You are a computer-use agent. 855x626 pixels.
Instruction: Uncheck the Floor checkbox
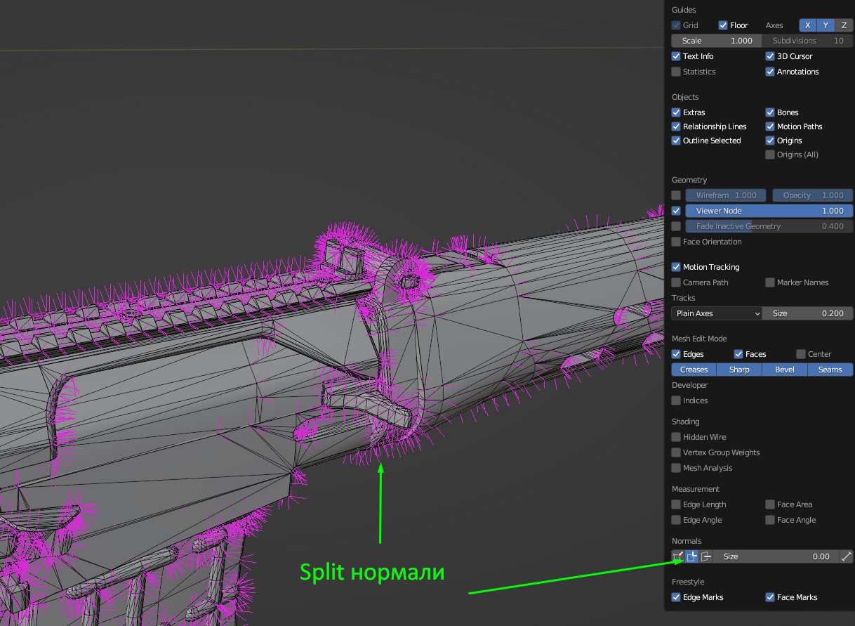click(723, 25)
